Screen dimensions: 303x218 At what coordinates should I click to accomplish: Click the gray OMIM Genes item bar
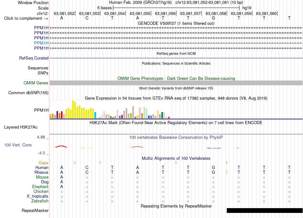(x=176, y=83)
